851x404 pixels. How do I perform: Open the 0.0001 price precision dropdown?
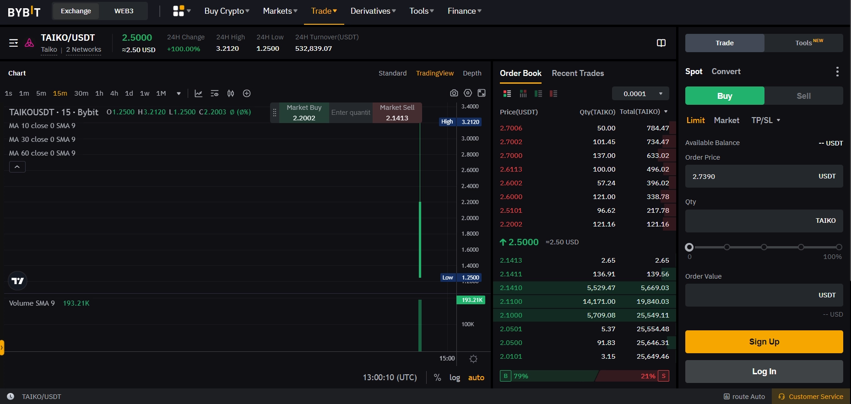[x=640, y=93]
